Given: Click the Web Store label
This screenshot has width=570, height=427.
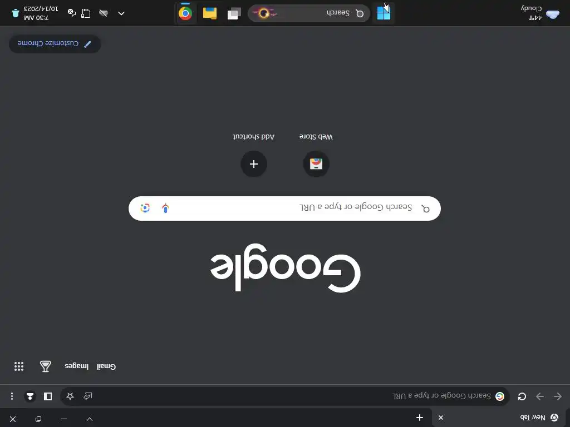Looking at the screenshot, I should [316, 137].
